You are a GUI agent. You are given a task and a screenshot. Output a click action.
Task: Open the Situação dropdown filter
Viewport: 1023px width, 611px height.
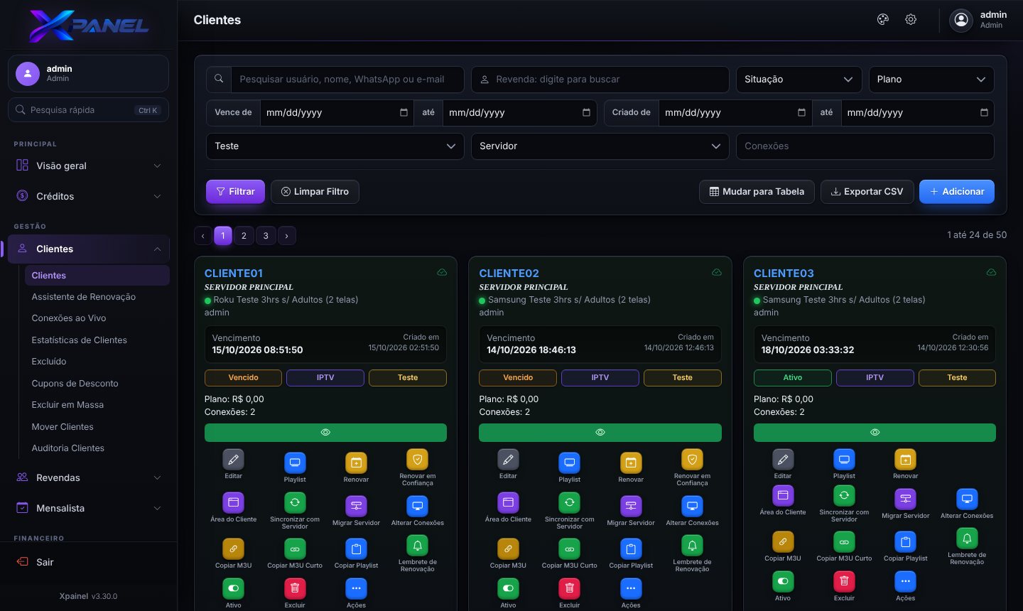click(x=799, y=80)
